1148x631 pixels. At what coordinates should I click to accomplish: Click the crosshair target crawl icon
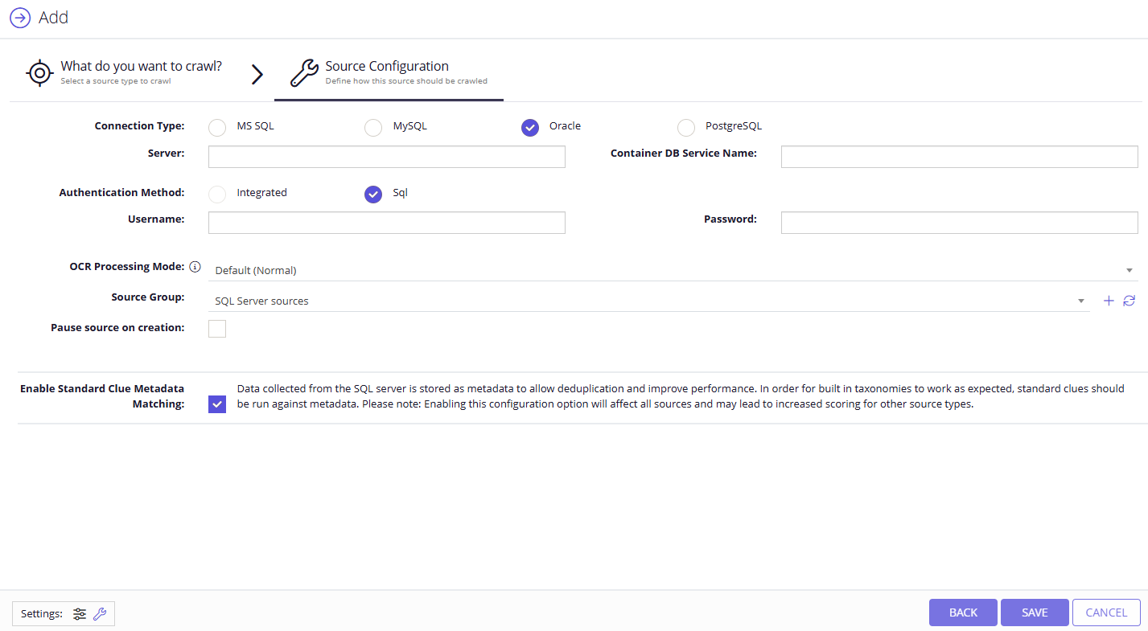[x=39, y=72]
